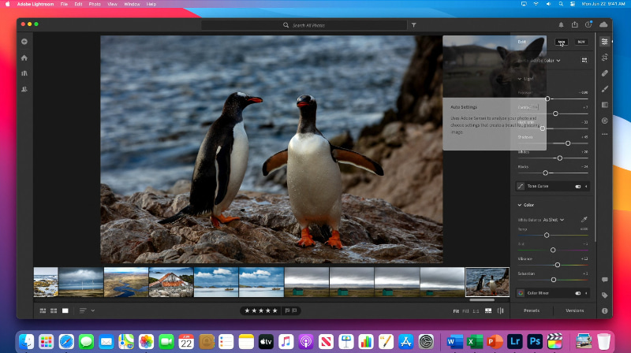Open the Presets panel

click(532, 310)
